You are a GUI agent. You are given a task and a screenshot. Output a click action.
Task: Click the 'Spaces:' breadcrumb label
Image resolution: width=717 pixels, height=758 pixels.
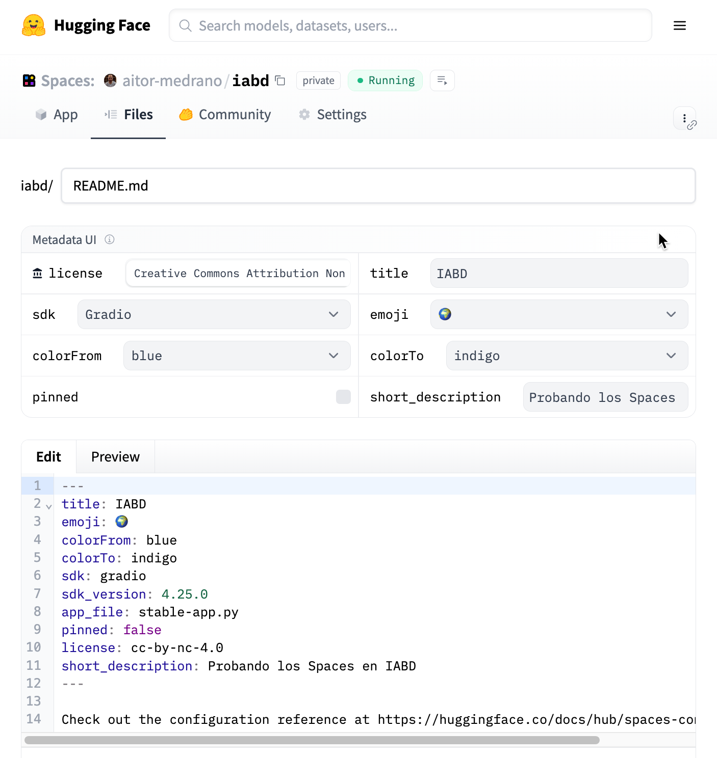68,80
